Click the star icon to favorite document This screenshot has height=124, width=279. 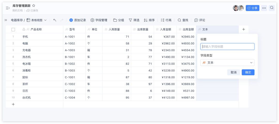point(34,6)
